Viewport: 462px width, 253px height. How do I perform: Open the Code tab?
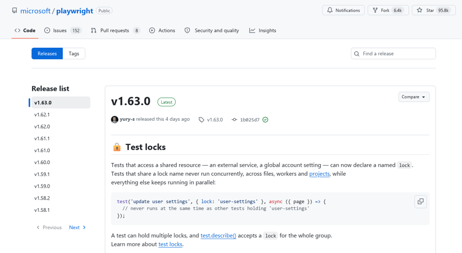click(x=25, y=30)
